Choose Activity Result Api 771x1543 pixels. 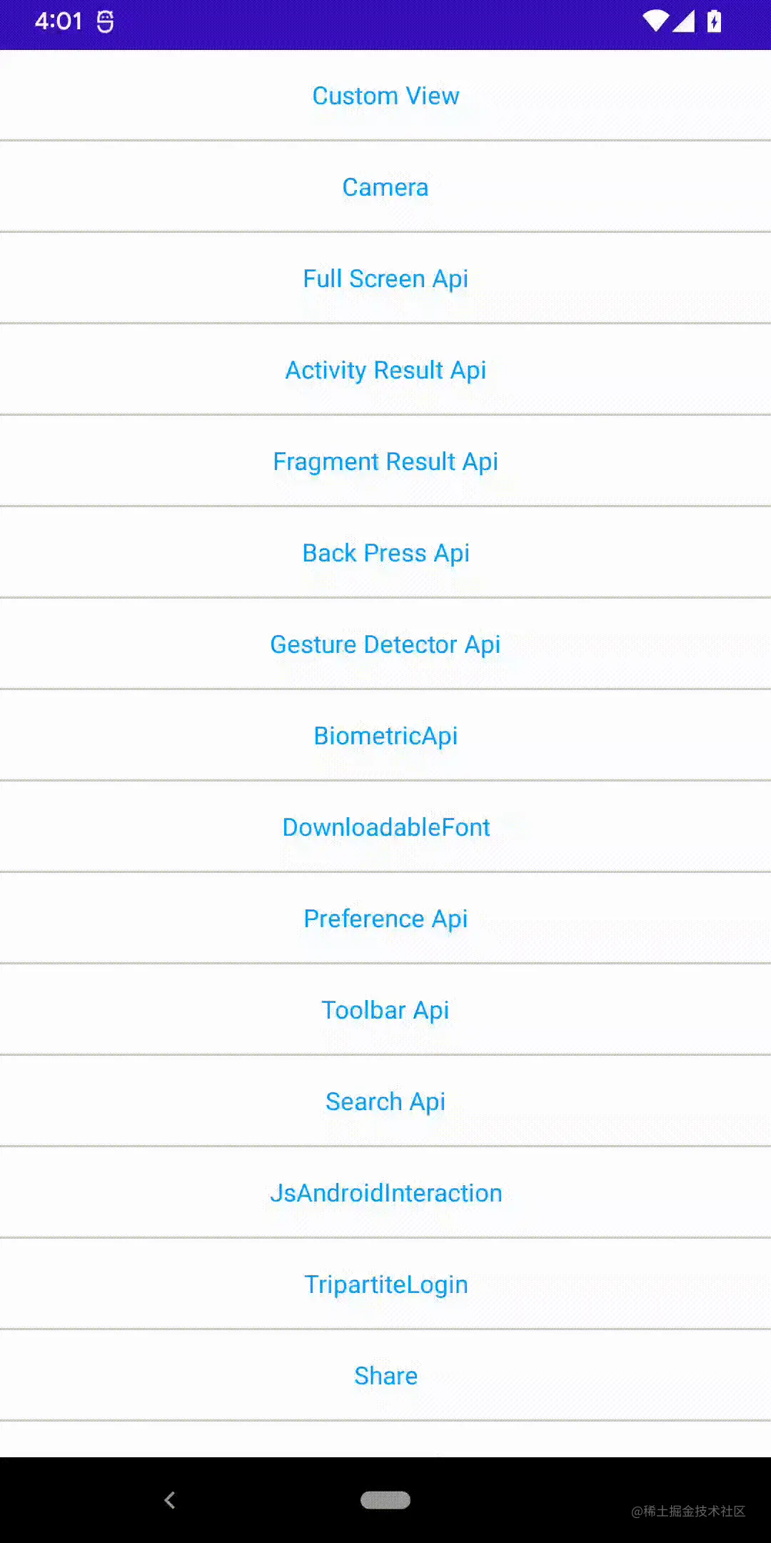(385, 370)
